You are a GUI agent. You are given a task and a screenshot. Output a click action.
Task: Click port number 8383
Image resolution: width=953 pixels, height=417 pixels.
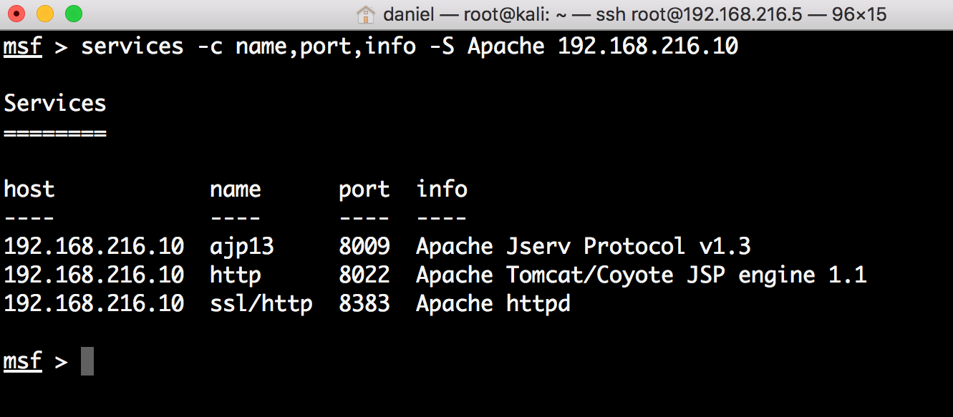(x=364, y=304)
